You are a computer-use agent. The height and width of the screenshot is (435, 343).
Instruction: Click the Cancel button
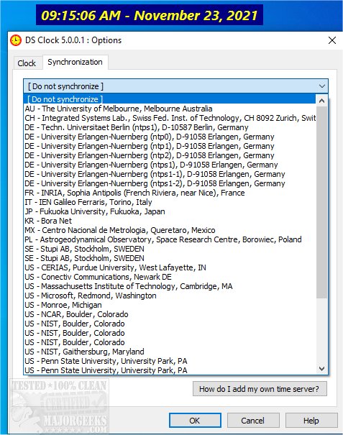coord(253,421)
